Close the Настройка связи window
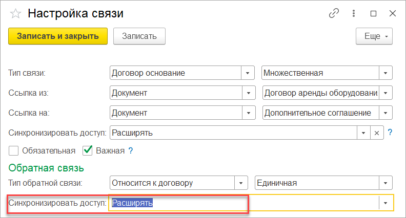The height and width of the screenshot is (218, 406). pyautogui.click(x=393, y=13)
